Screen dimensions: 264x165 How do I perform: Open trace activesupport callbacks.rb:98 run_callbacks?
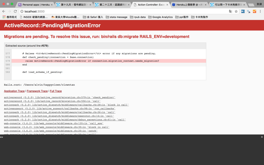[x=60, y=109]
